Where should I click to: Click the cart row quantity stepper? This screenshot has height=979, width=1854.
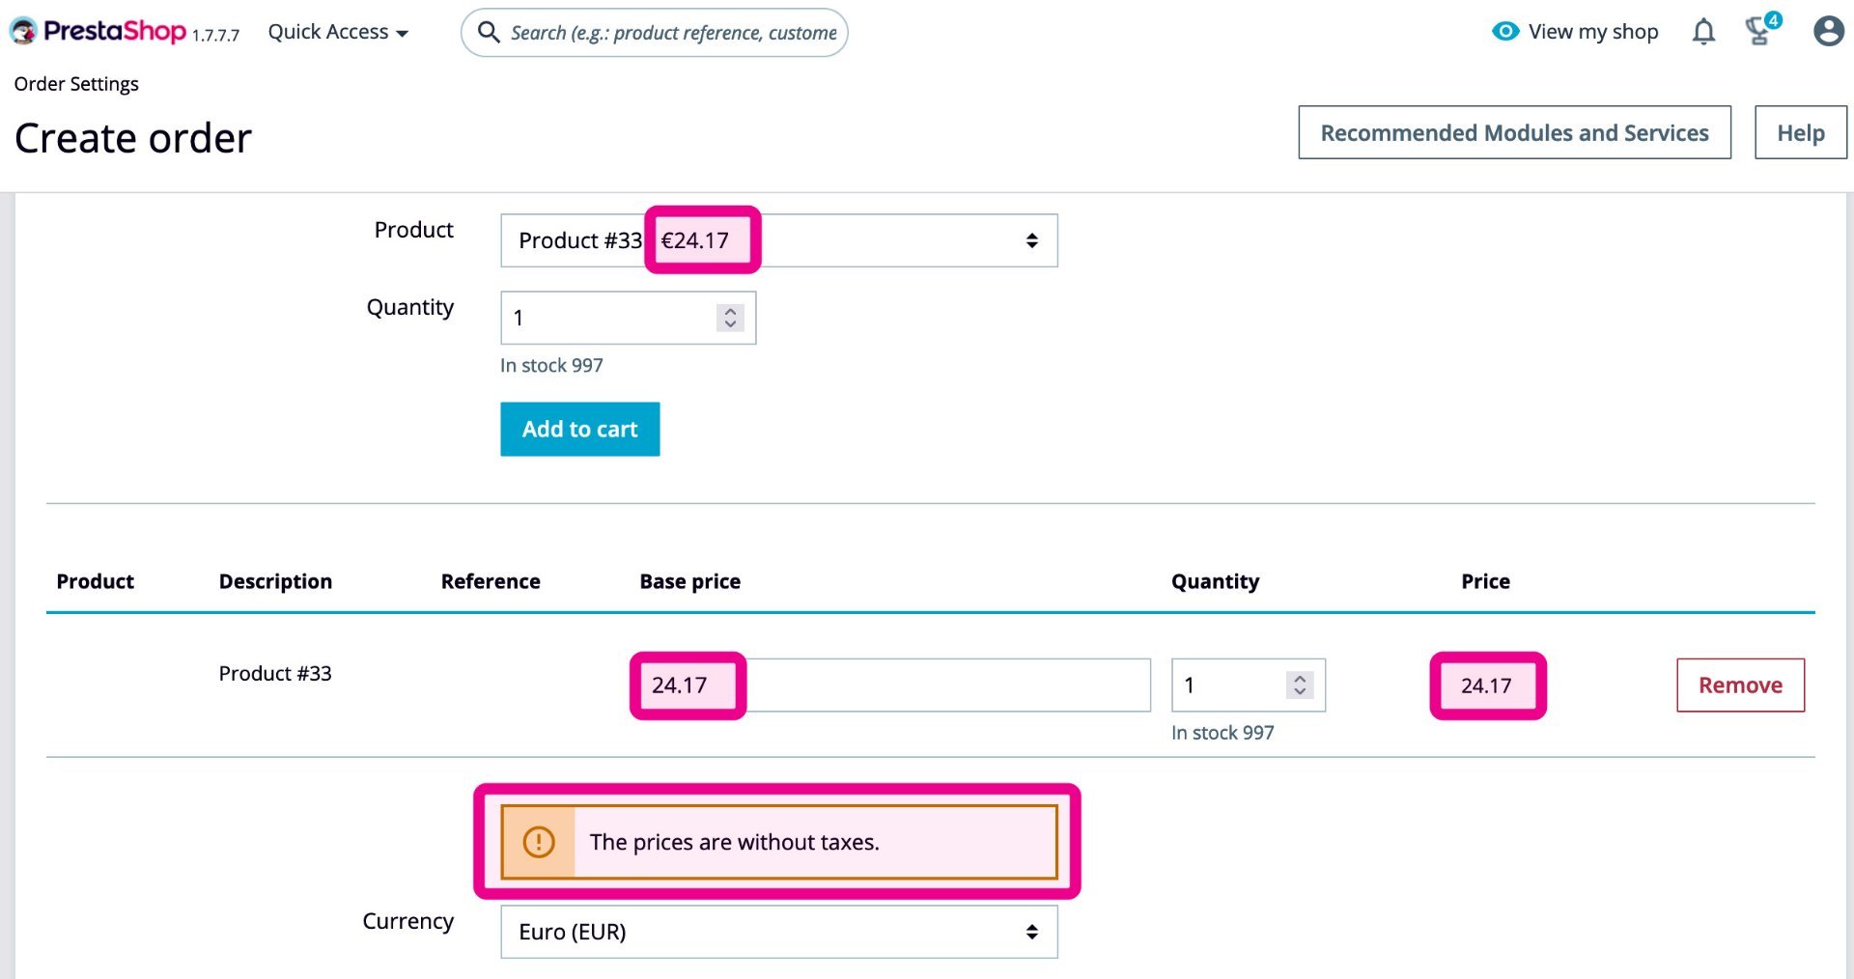tap(1300, 685)
